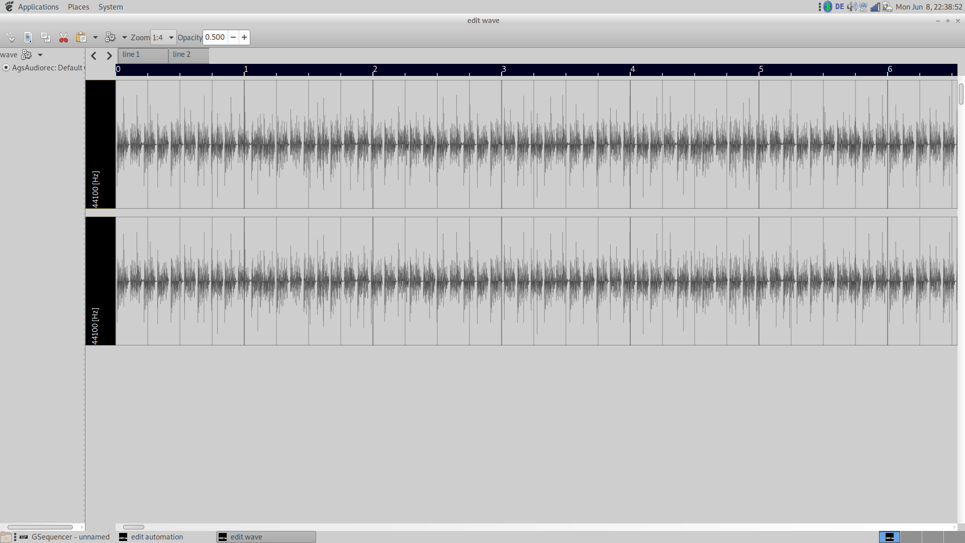Click the volume icon in system tray
This screenshot has width=965, height=543.
pyautogui.click(x=851, y=7)
